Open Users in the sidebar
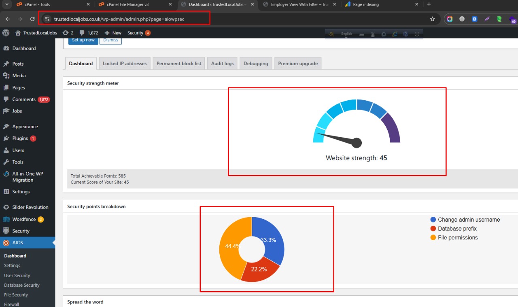This screenshot has height=307, width=518. [28, 150]
